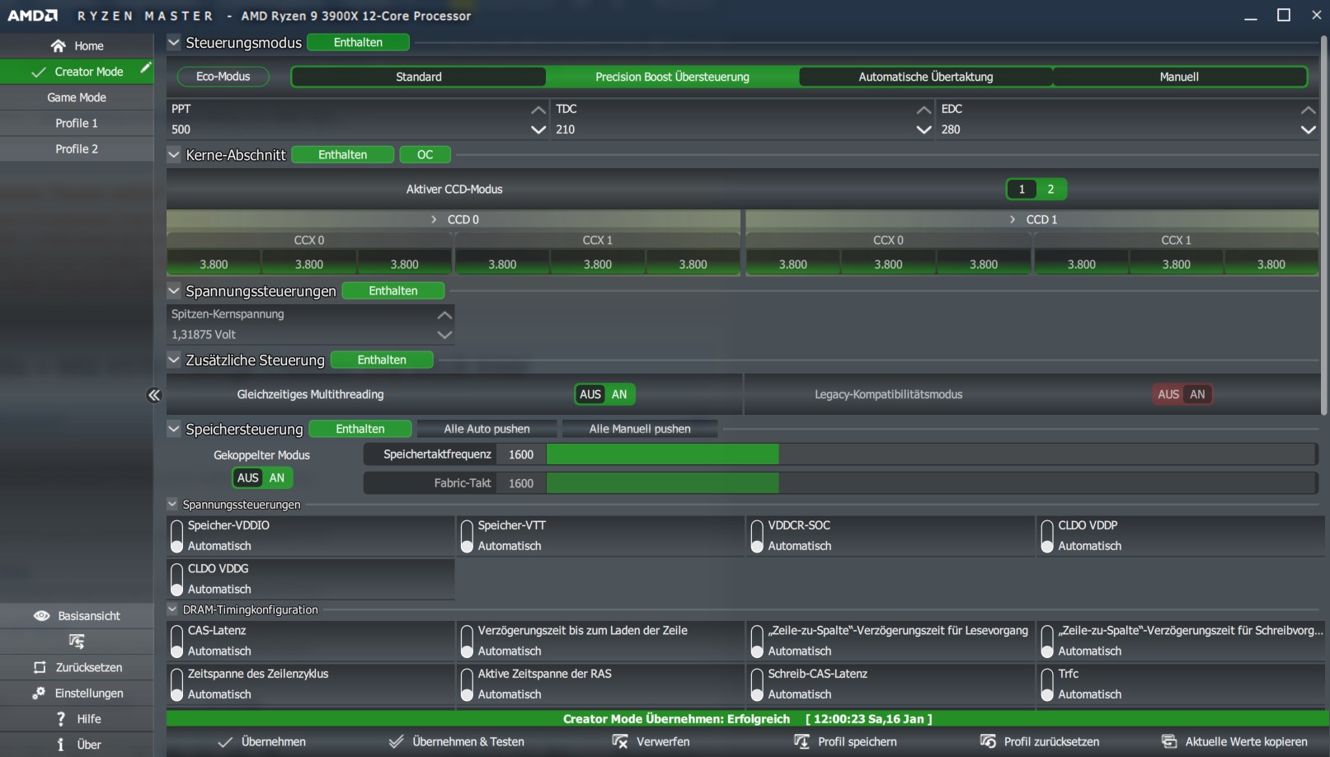Toggle Gleichzeitiges Multithreading AUS/AN switch
The height and width of the screenshot is (757, 1330).
605,394
